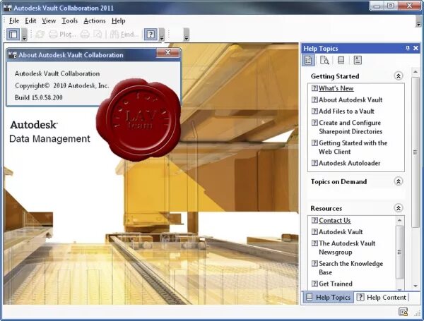Open the Help contents book icon

coord(341,60)
